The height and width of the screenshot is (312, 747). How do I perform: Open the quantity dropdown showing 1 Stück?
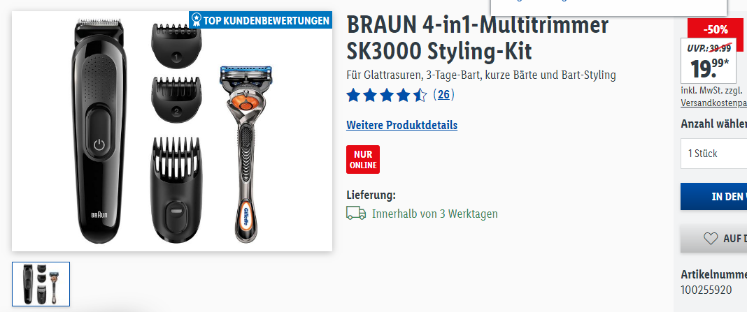coord(713,154)
